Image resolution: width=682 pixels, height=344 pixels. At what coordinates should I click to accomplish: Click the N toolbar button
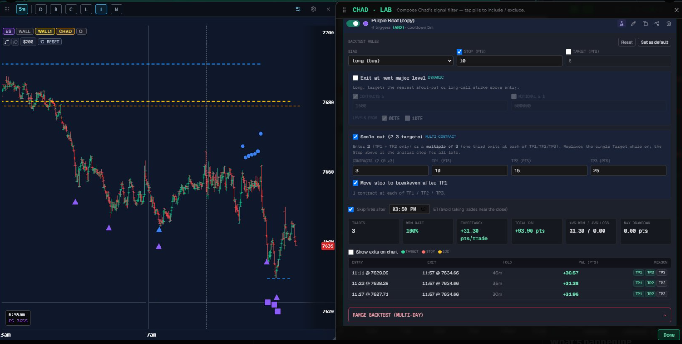[116, 9]
